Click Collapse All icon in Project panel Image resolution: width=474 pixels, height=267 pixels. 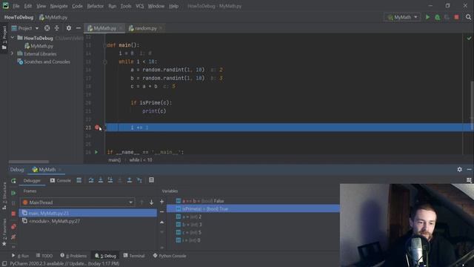pyautogui.click(x=56, y=28)
